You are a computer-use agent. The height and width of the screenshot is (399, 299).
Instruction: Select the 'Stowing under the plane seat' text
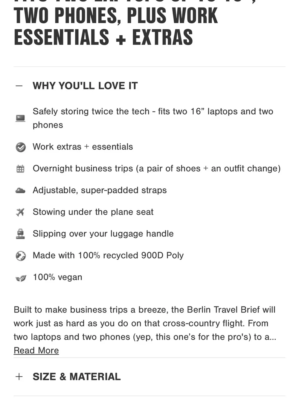click(x=93, y=212)
